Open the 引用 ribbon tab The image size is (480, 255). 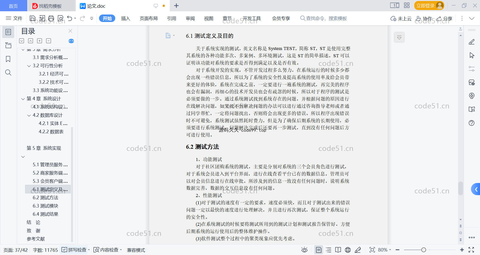coord(172,18)
